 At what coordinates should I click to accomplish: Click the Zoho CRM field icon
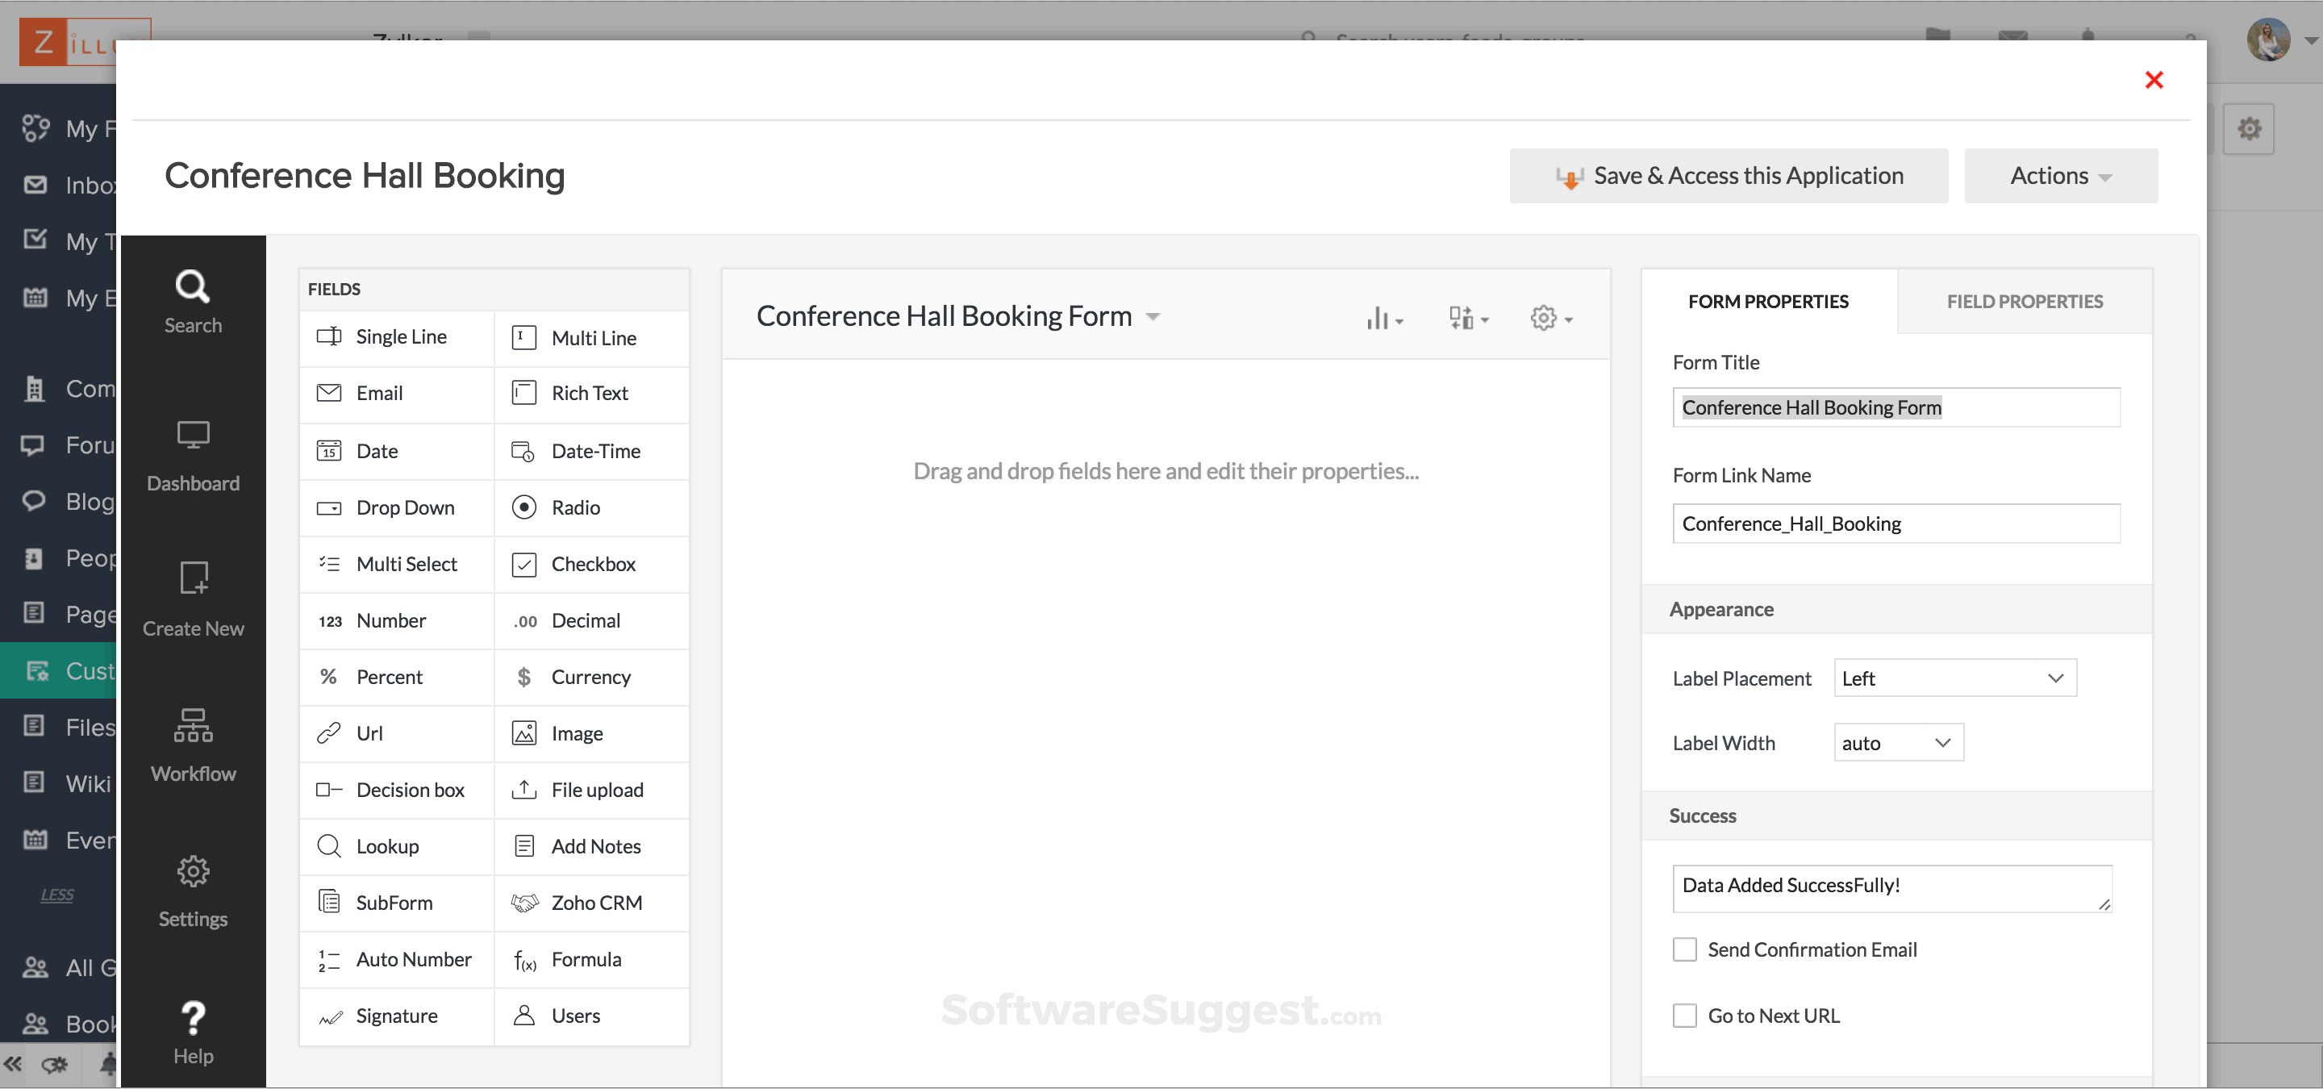click(527, 903)
